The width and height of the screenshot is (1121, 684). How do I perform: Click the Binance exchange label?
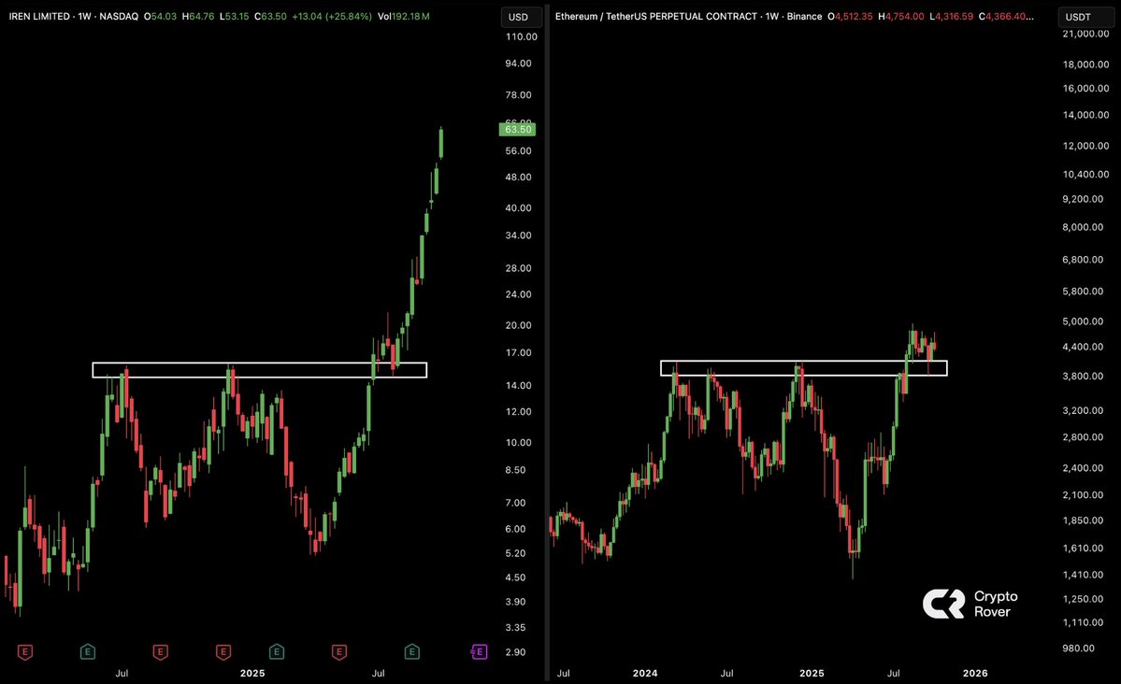point(804,17)
